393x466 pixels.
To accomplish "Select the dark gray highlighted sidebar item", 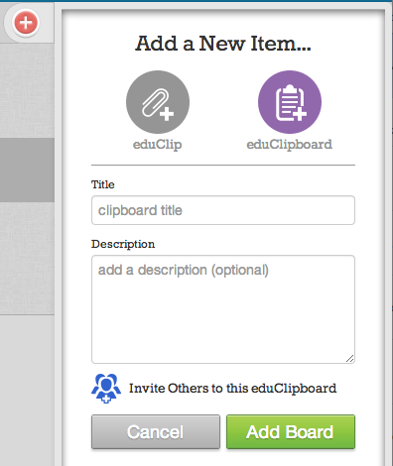I will tap(27, 170).
